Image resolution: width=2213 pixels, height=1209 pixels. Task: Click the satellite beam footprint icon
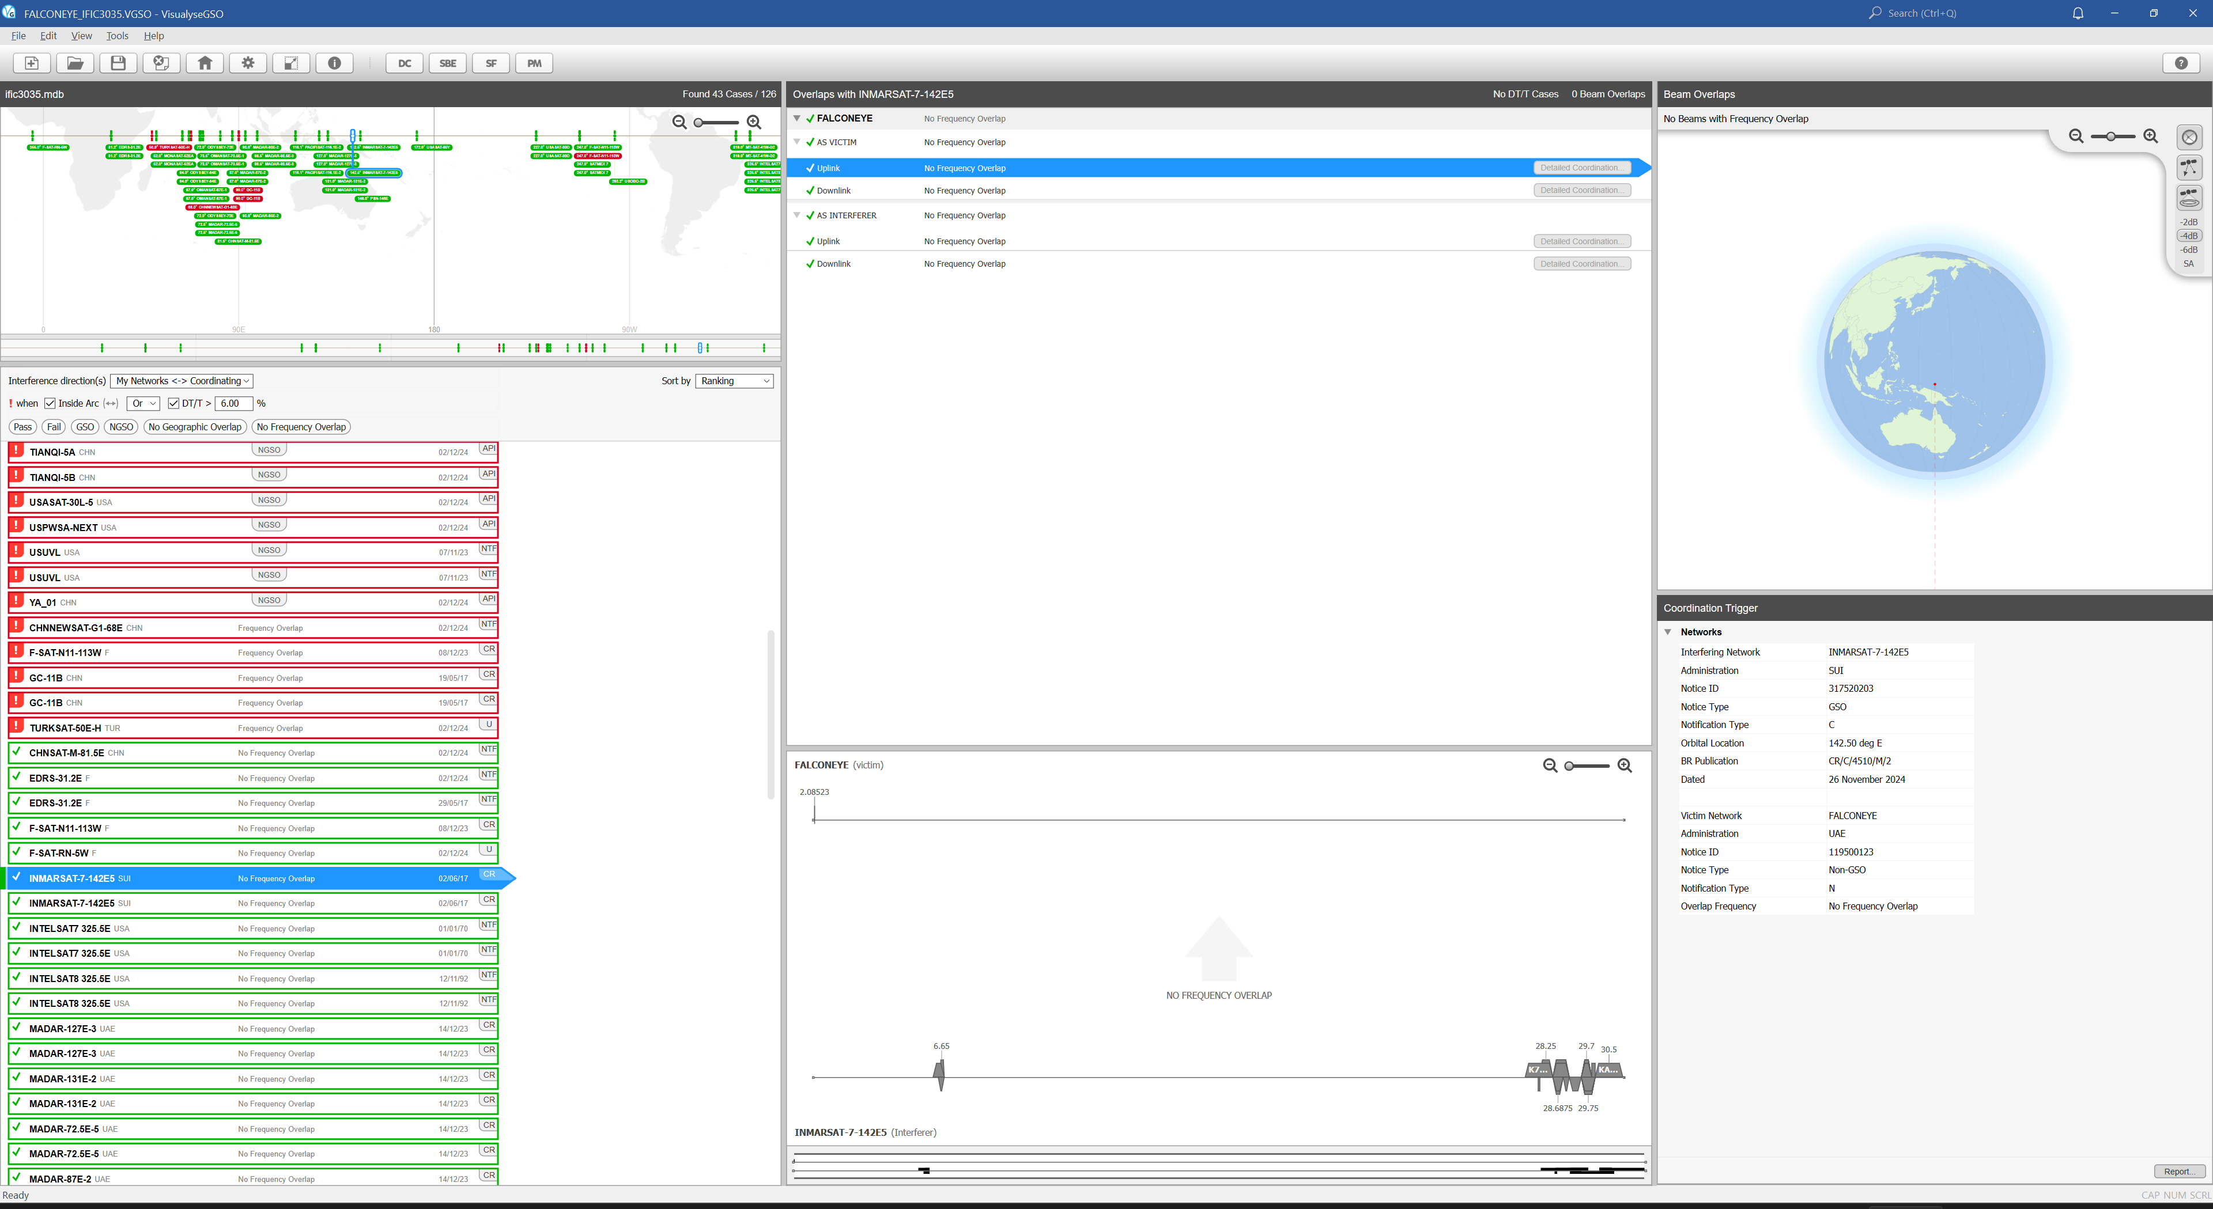pyautogui.click(x=2190, y=198)
